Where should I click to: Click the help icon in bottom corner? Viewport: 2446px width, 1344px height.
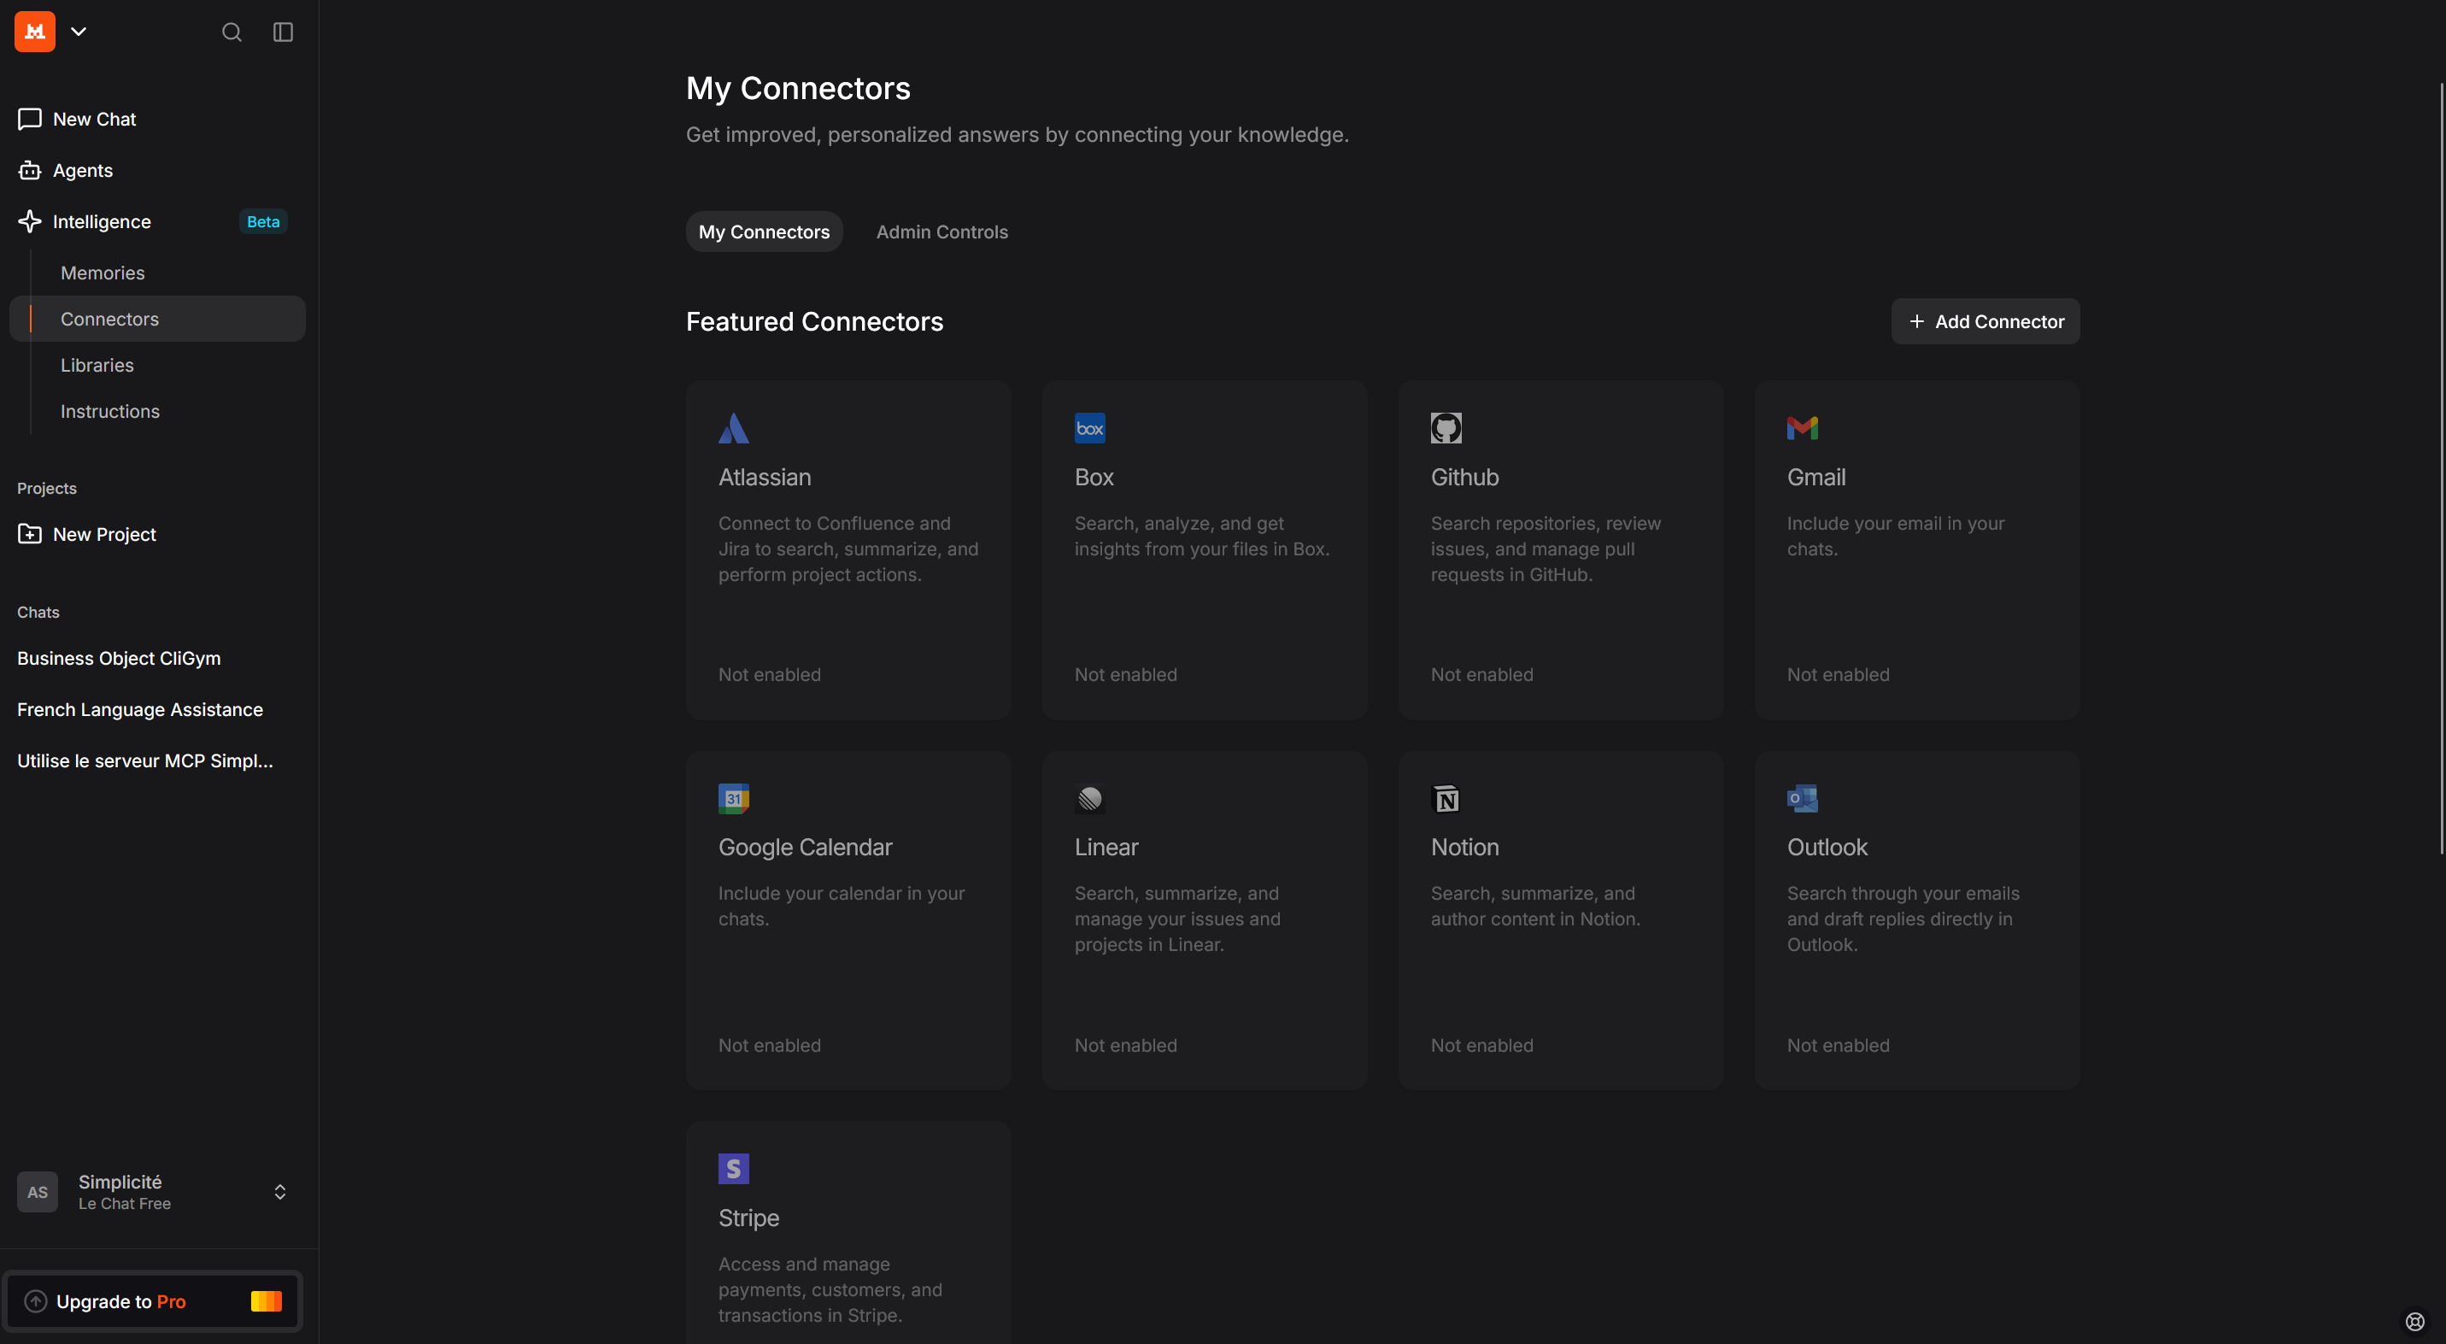click(x=2414, y=1321)
